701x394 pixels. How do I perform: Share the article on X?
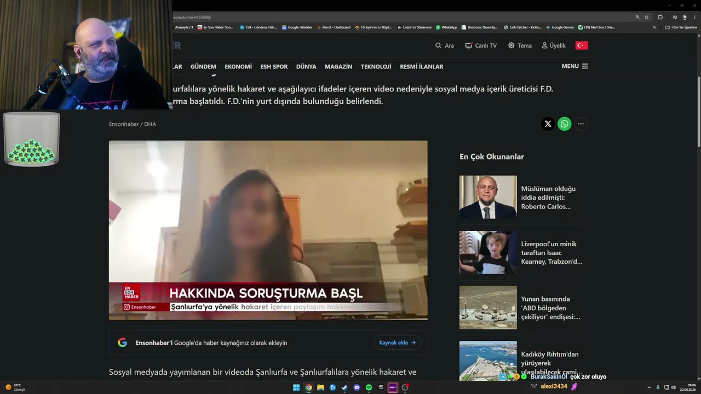[x=548, y=124]
